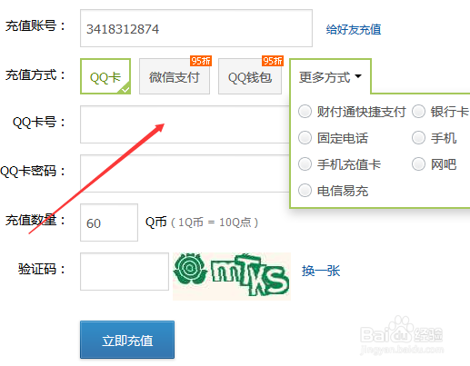This screenshot has width=470, height=366.
Task: Choose 电信易充 radio option
Action: (x=305, y=191)
